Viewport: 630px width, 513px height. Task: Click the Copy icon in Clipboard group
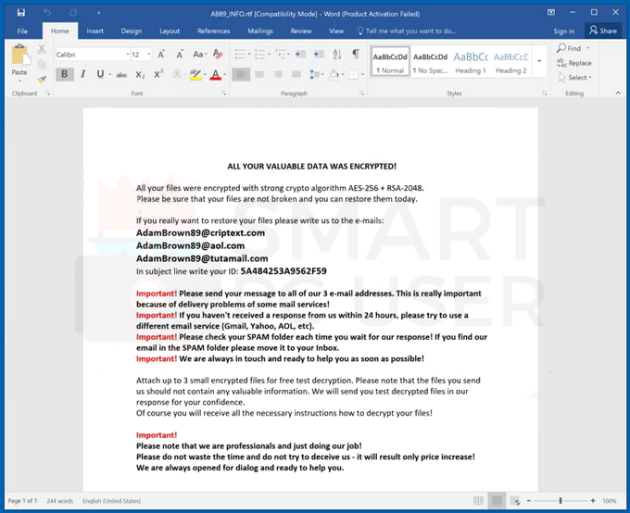point(42,64)
